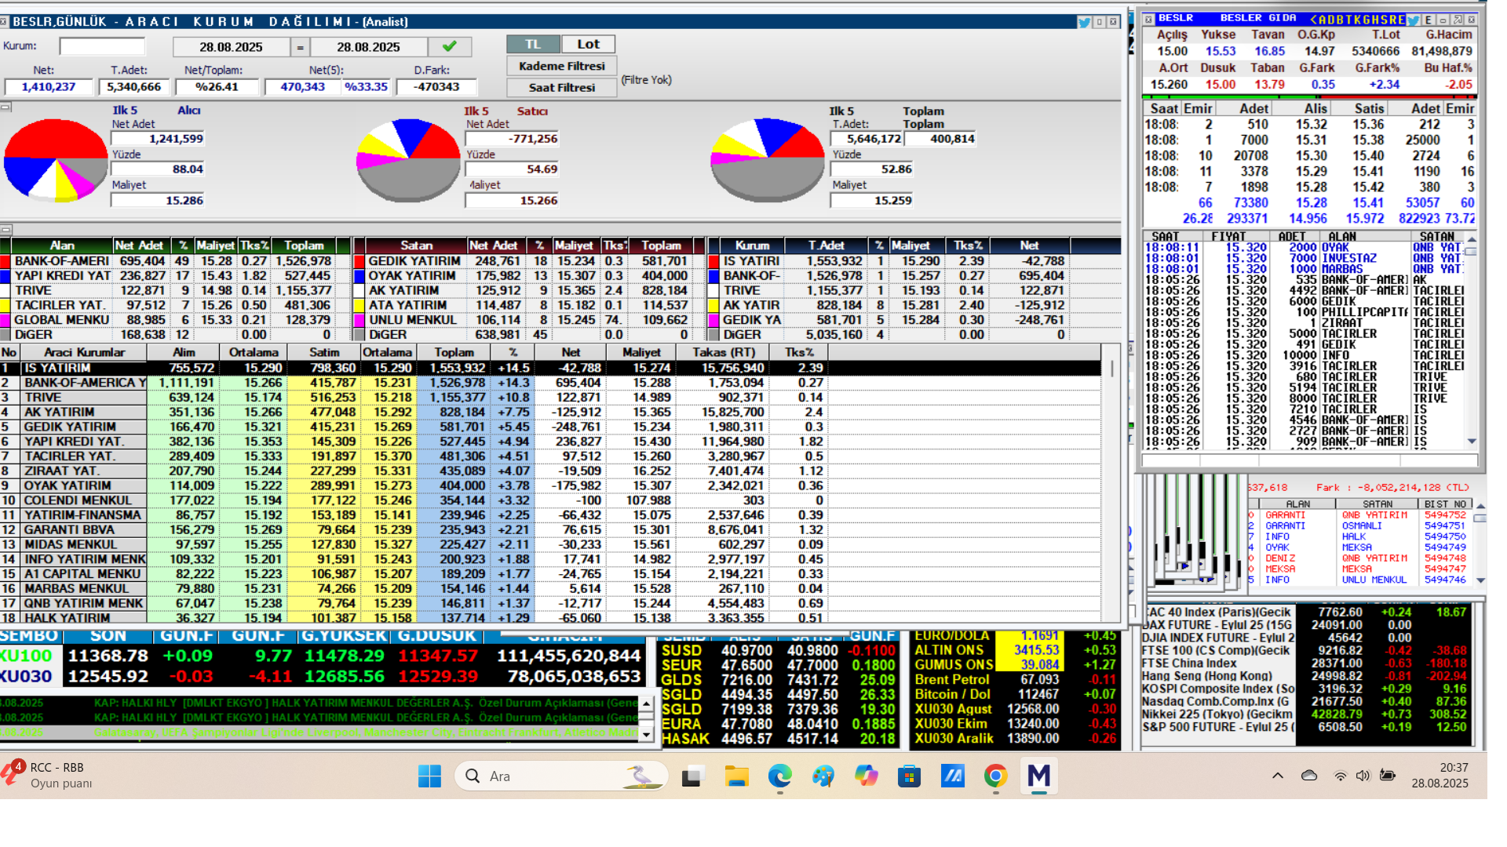The image size is (1507, 847).
Task: Click the detach arrow icon in BESLR window title
Action: tap(1458, 20)
